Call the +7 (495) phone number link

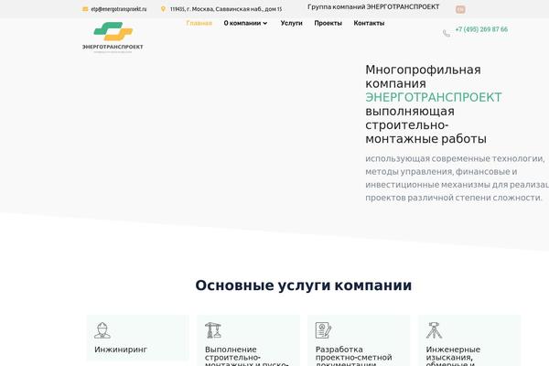click(481, 29)
